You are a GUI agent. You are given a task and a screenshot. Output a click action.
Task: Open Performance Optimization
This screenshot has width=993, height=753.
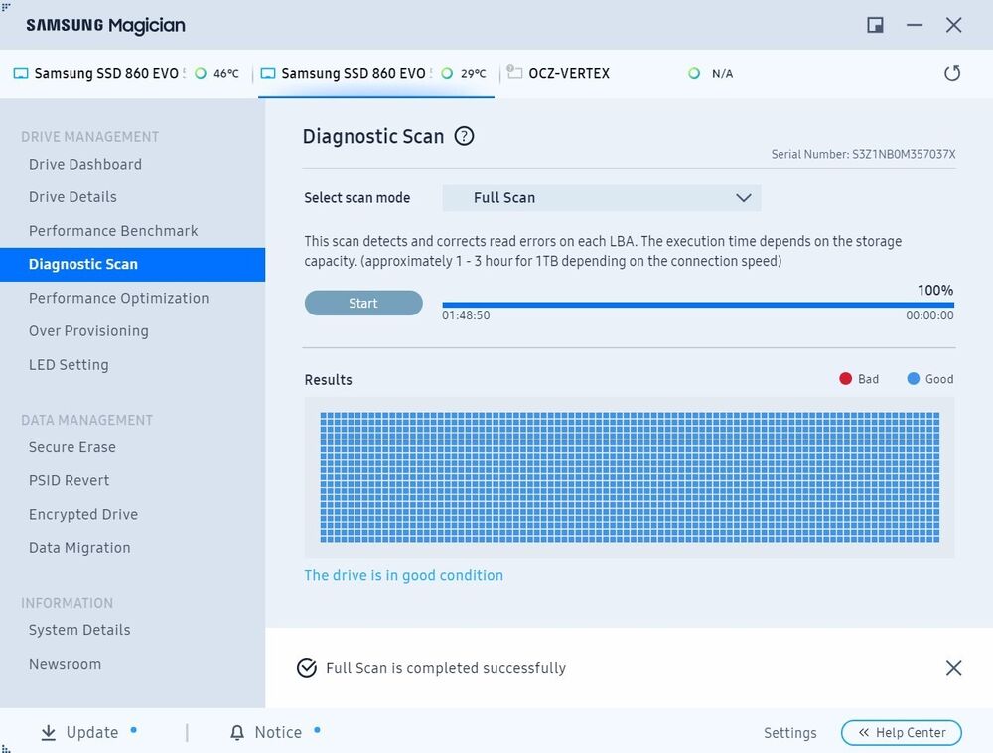[x=118, y=298]
